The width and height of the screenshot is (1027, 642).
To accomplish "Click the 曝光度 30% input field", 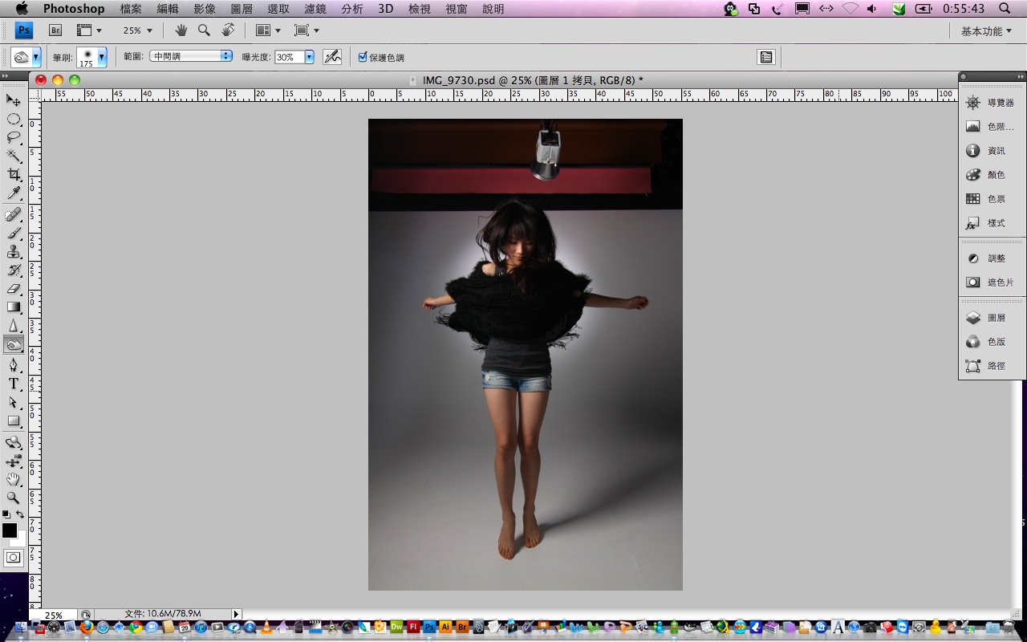I will tap(289, 57).
